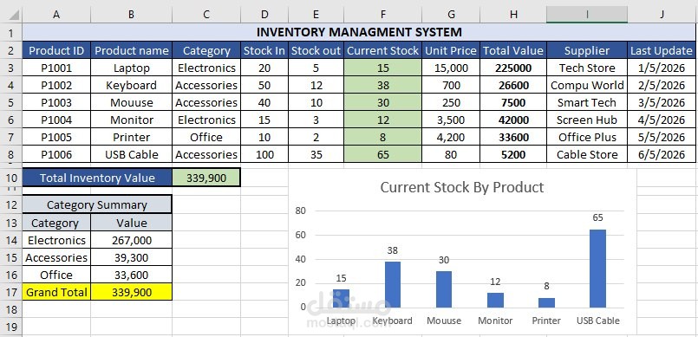This screenshot has height=337, width=698.
Task: Click the INVENTORY MANAGMENT SYSTEM title cell
Action: 359,32
